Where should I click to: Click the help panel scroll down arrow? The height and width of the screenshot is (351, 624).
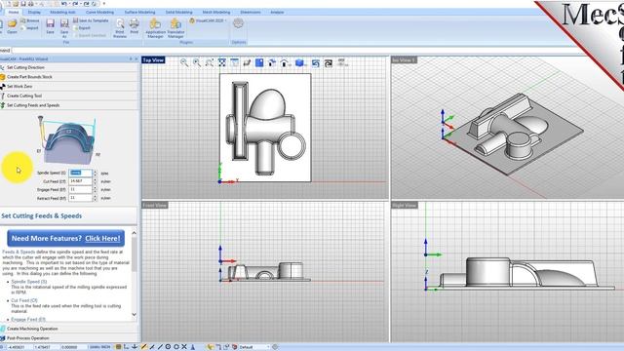coord(135,314)
